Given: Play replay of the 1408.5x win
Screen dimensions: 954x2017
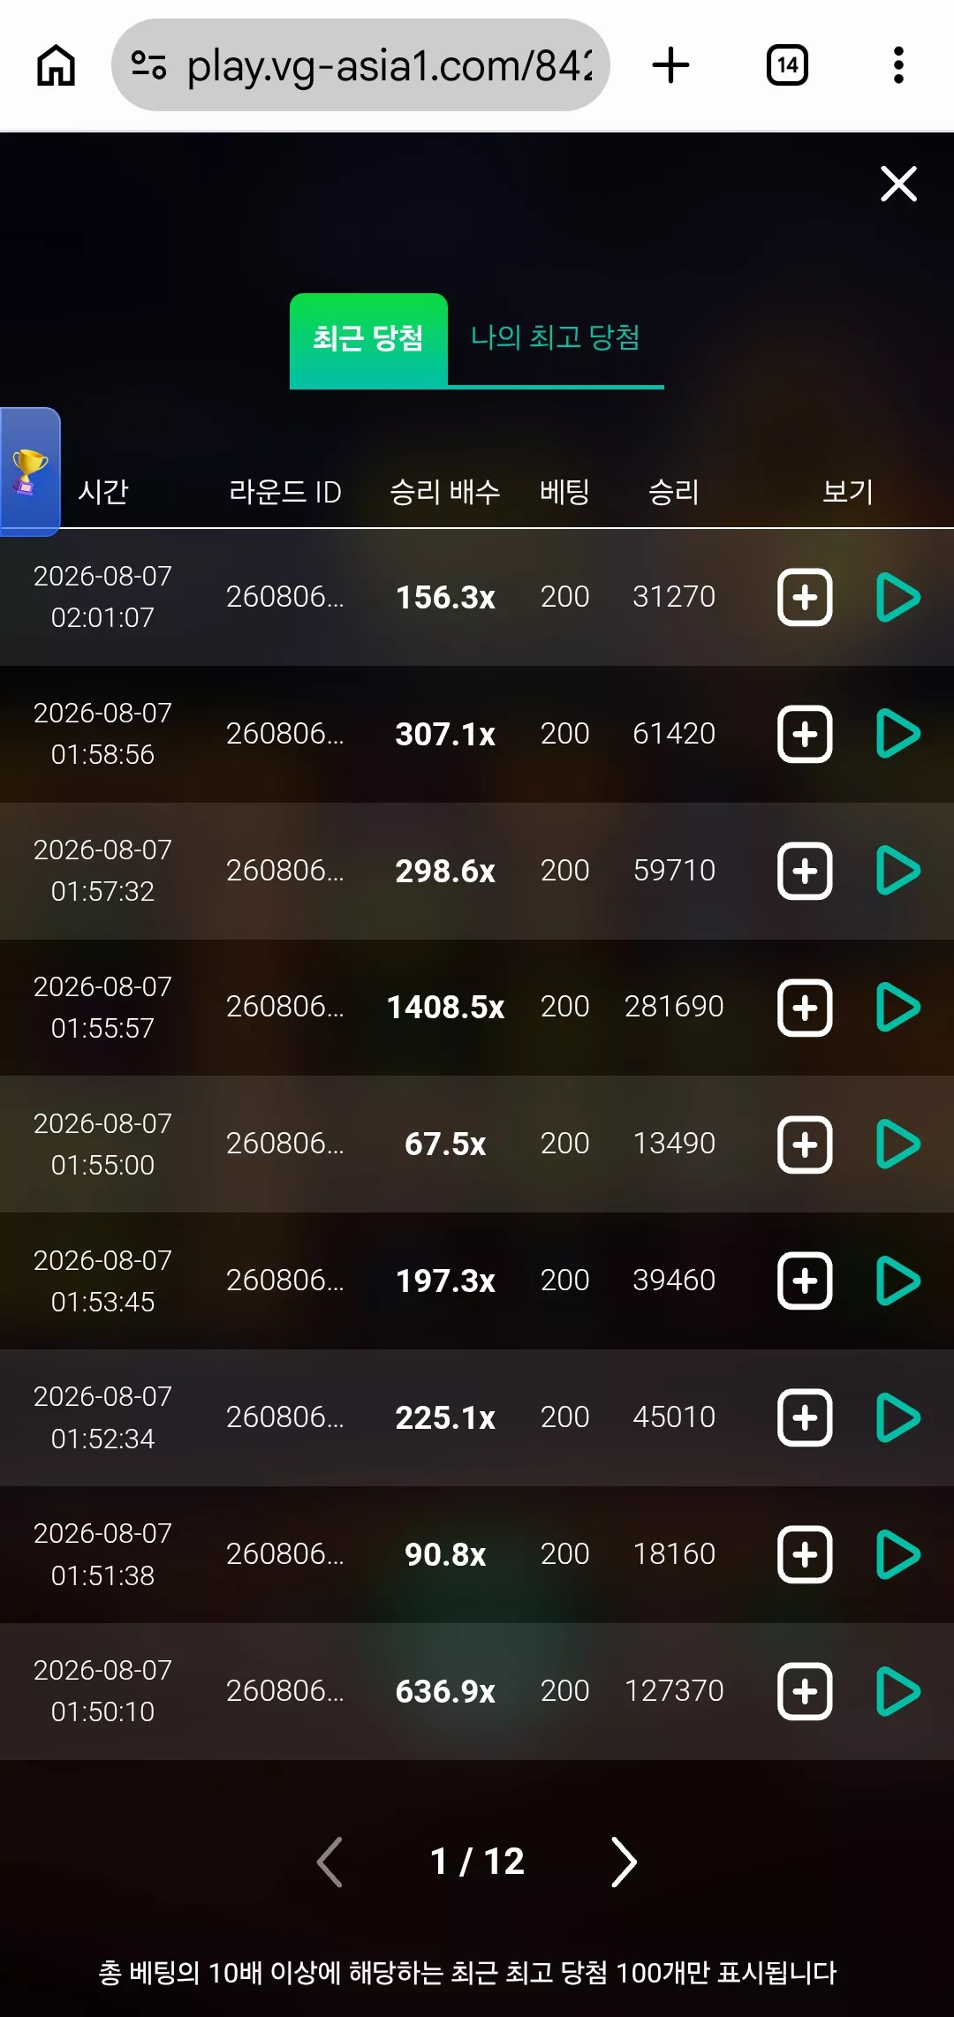Looking at the screenshot, I should (x=898, y=1008).
